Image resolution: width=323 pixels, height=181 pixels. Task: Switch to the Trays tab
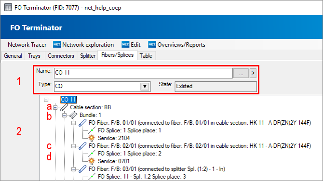[x=34, y=56]
